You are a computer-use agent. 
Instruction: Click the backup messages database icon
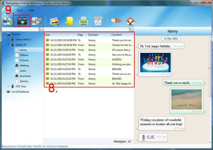tap(7, 21)
